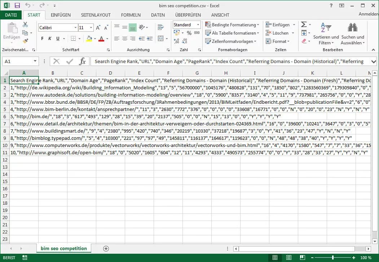Image resolution: width=379 pixels, height=262 pixels.
Task: Switch to the ANSICHT tab
Action: 220,15
